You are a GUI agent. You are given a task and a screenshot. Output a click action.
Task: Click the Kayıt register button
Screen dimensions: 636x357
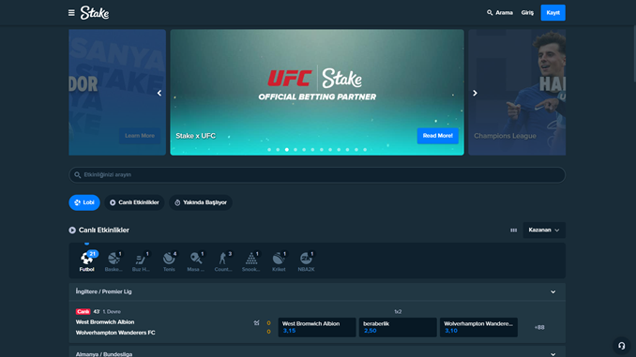pyautogui.click(x=553, y=13)
